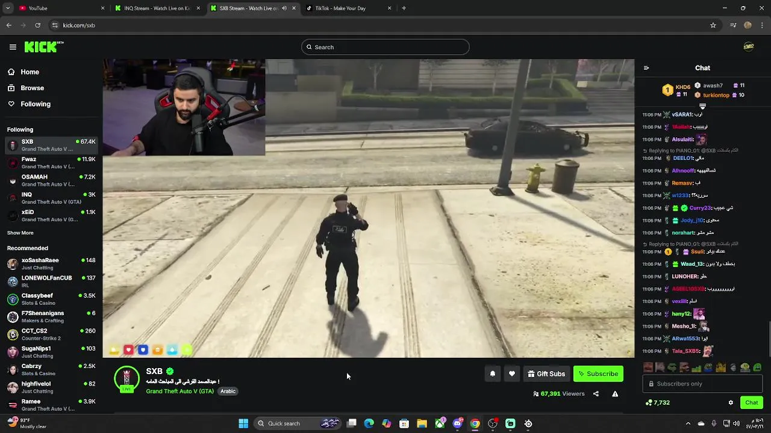The image size is (771, 433).
Task: Open channel points 7,732 indicator
Action: (657, 402)
